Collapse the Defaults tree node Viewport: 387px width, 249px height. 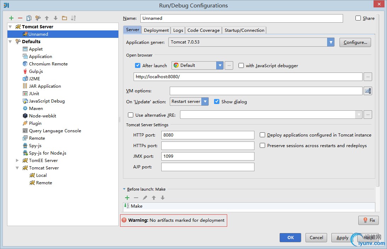[x=10, y=42]
